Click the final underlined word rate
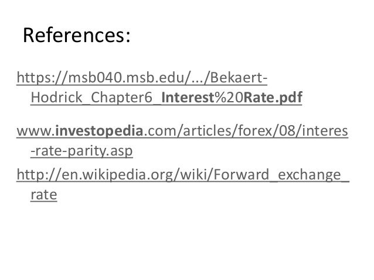Image resolution: width=374 pixels, height=280 pixels. click(x=44, y=195)
